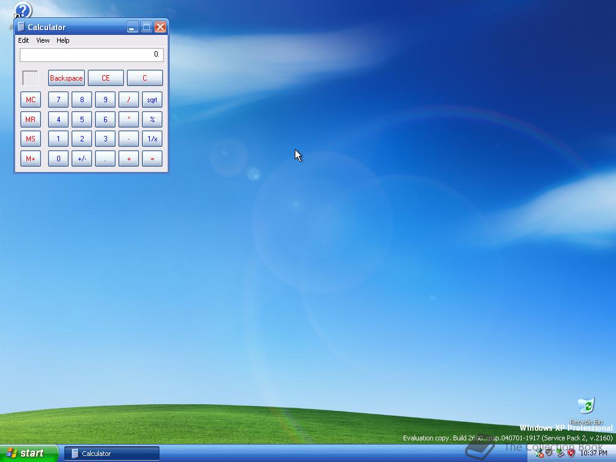
Task: Select the divide (/) operator button
Action: pos(129,99)
